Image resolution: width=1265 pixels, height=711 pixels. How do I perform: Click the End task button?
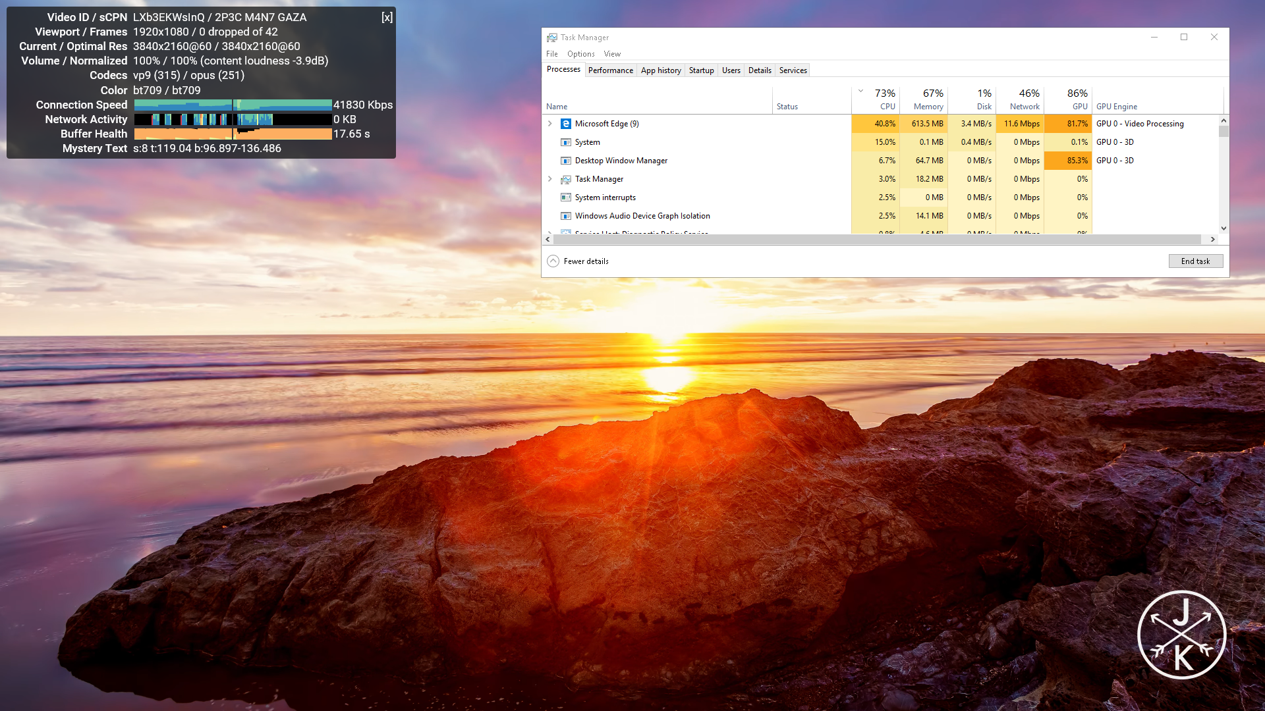click(1196, 261)
